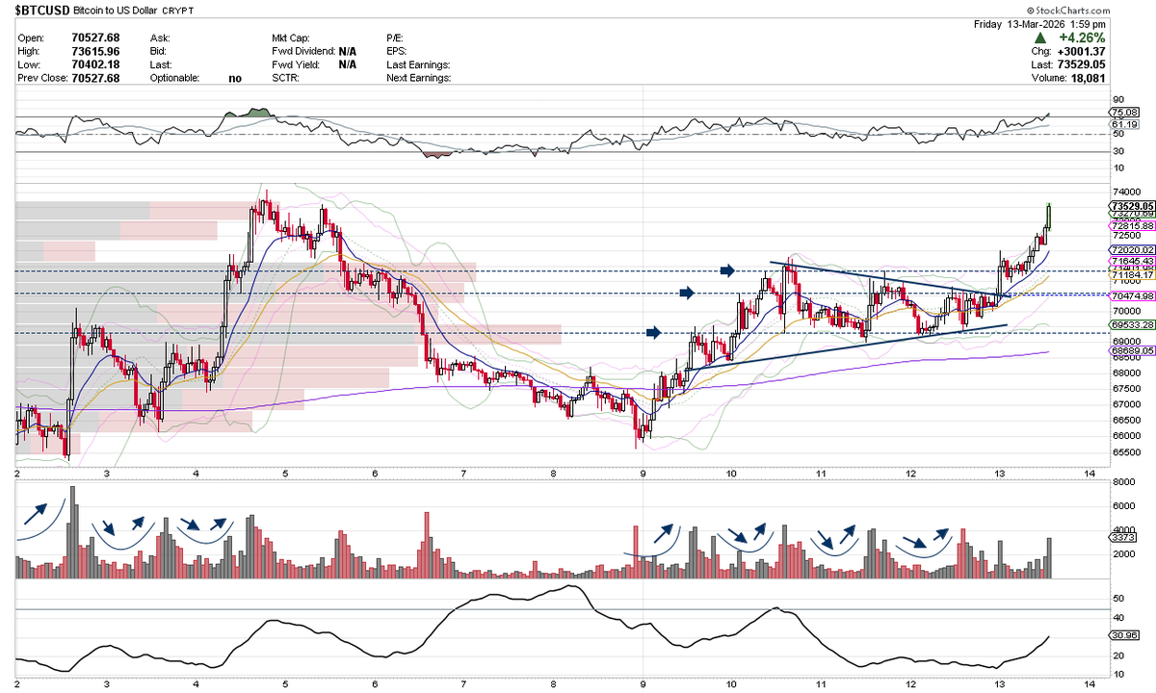The width and height of the screenshot is (1156, 693).
Task: Click the 72500 price axis label
Action: (1125, 235)
